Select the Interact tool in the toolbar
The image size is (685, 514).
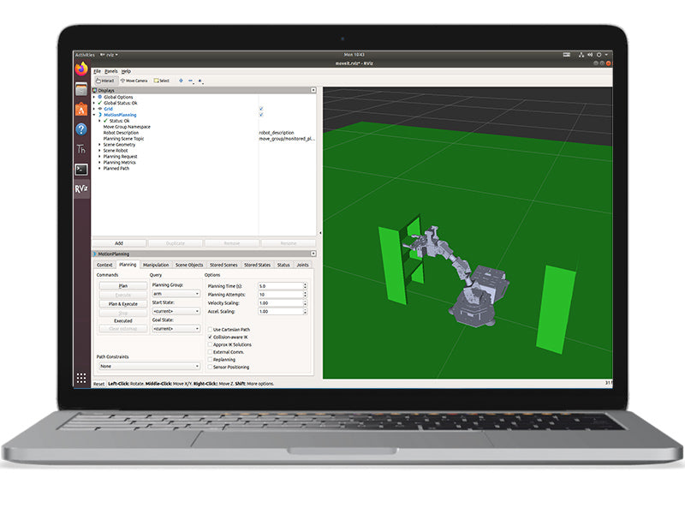point(105,81)
